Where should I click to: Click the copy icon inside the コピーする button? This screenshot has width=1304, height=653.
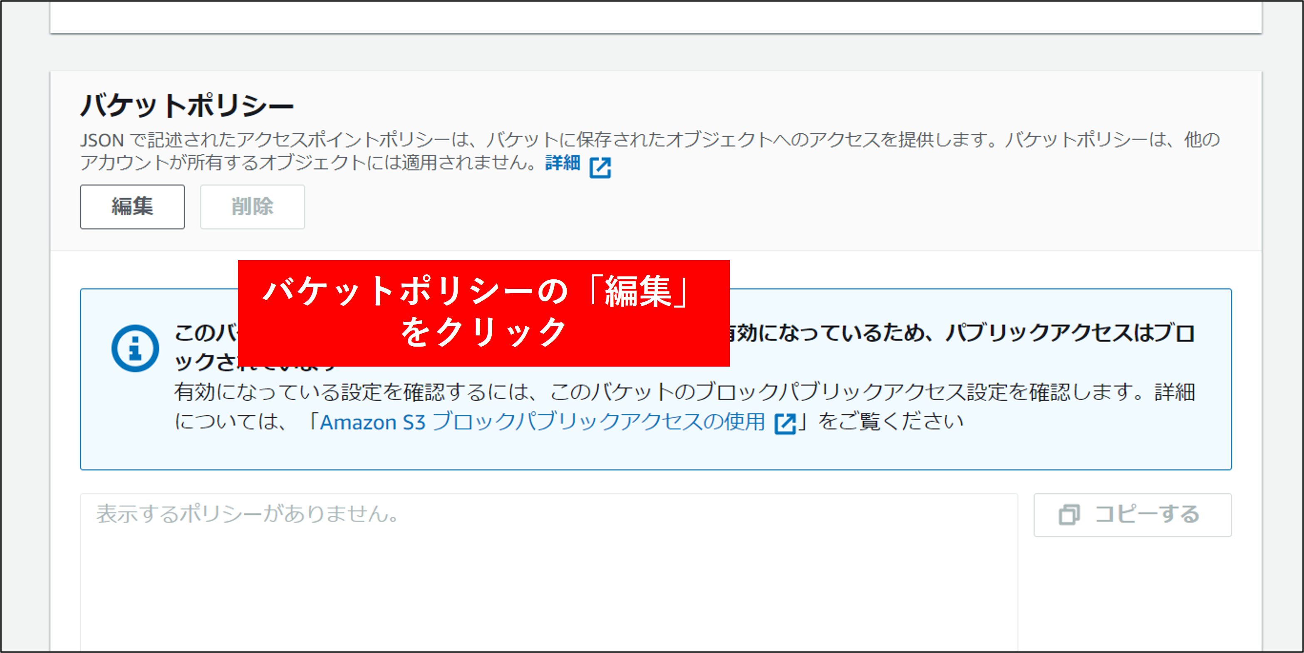click(1068, 515)
